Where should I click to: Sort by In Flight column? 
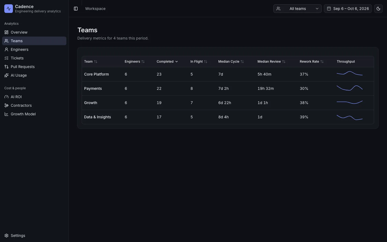199,62
